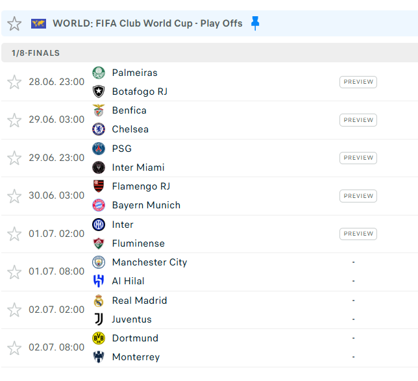The height and width of the screenshot is (381, 418).
Task: Open Preview for PSG vs Inter Miami
Action: pos(358,158)
